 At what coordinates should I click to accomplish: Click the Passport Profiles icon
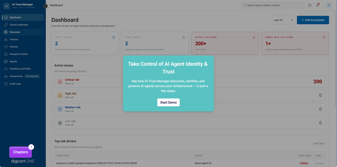(6, 54)
